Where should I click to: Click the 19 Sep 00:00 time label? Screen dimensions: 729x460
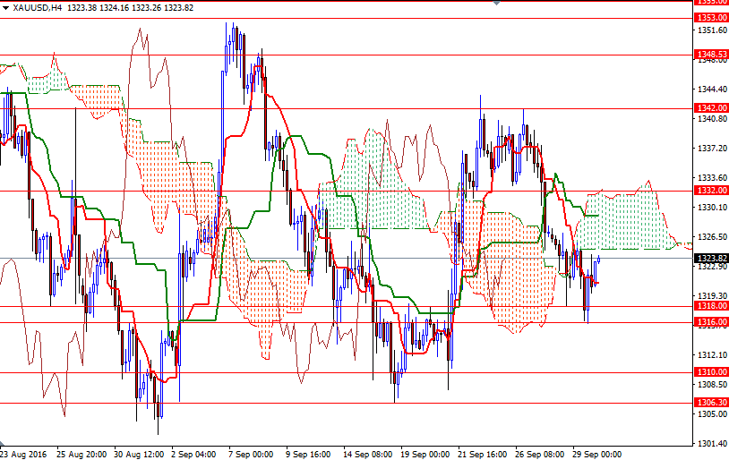[424, 454]
